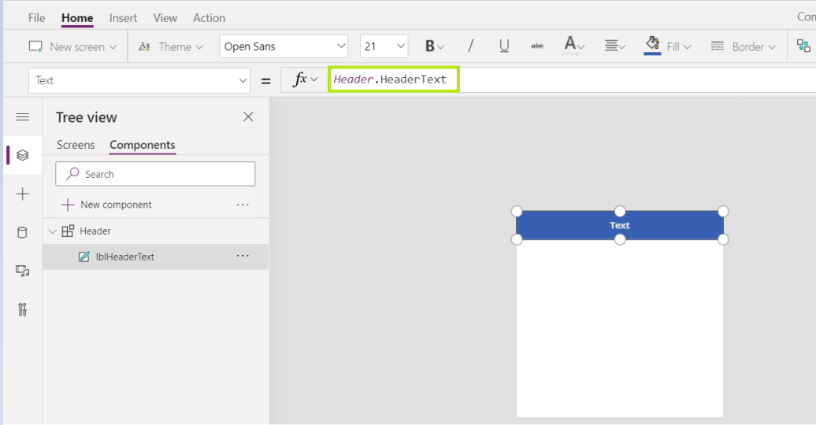Open the font size 21 dropdown

coord(384,46)
